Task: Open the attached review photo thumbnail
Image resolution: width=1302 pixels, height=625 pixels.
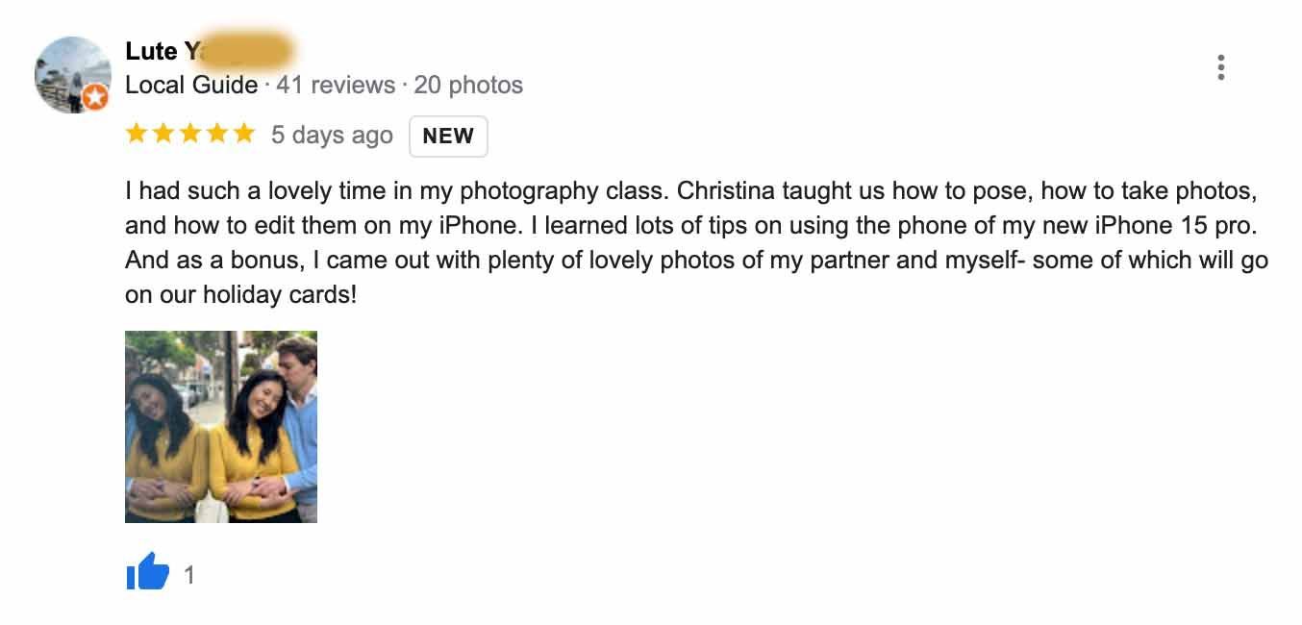Action: 221,427
